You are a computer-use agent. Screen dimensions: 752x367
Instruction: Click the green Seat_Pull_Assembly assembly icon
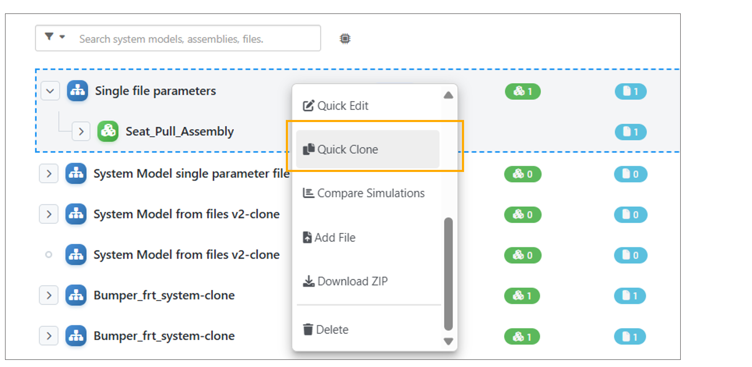pyautogui.click(x=108, y=131)
